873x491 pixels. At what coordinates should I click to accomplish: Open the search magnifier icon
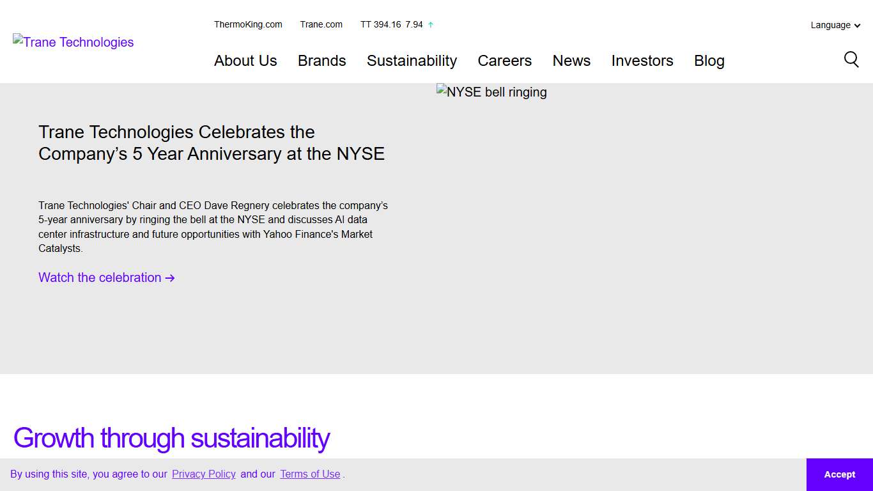pos(851,59)
